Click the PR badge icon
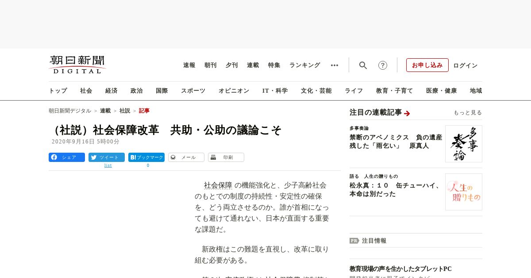 click(x=354, y=241)
